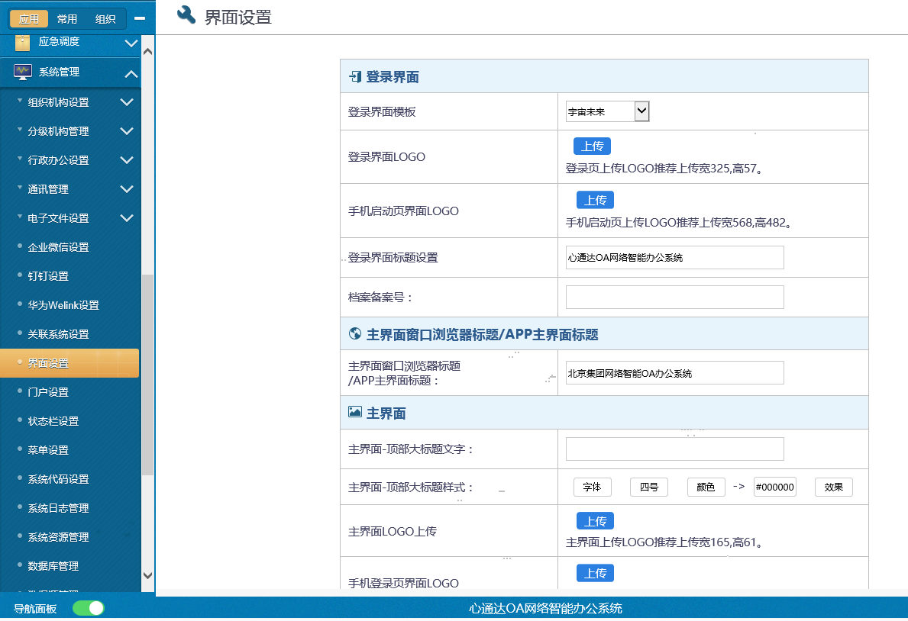Screen dimensions: 908x621
Task: Click the sidebar scrollbar down arrow
Action: point(147,575)
